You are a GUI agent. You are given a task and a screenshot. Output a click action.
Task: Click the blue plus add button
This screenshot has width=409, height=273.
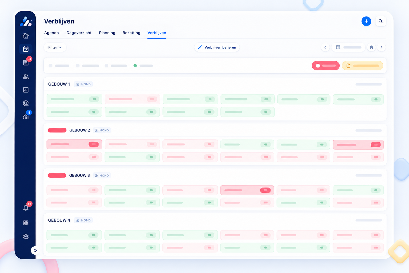point(366,21)
